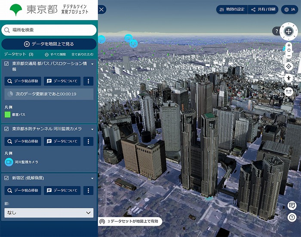Remove all datasets (すべて削除)

55,55
